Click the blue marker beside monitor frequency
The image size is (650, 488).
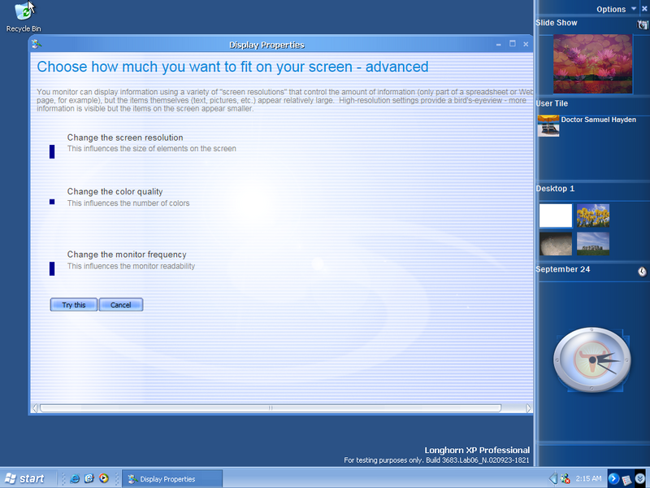pyautogui.click(x=52, y=268)
